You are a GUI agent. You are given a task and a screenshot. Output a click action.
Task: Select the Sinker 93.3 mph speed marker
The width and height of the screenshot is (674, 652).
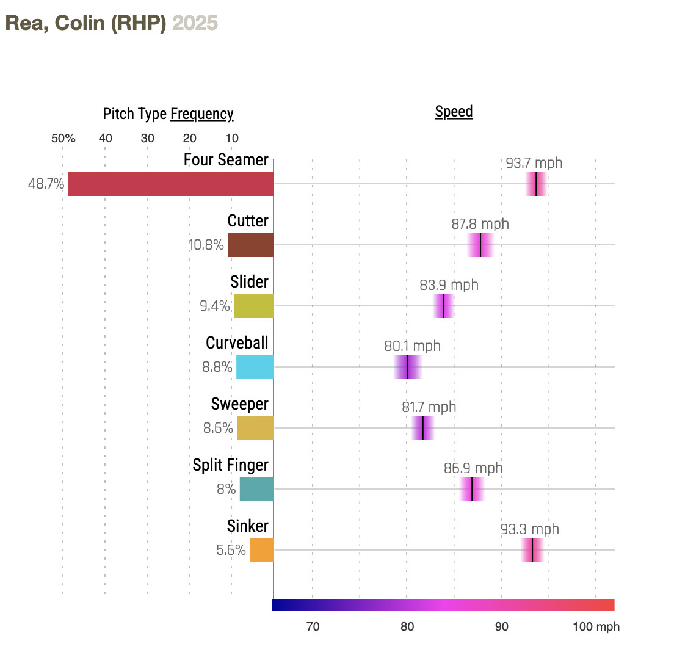point(532,550)
